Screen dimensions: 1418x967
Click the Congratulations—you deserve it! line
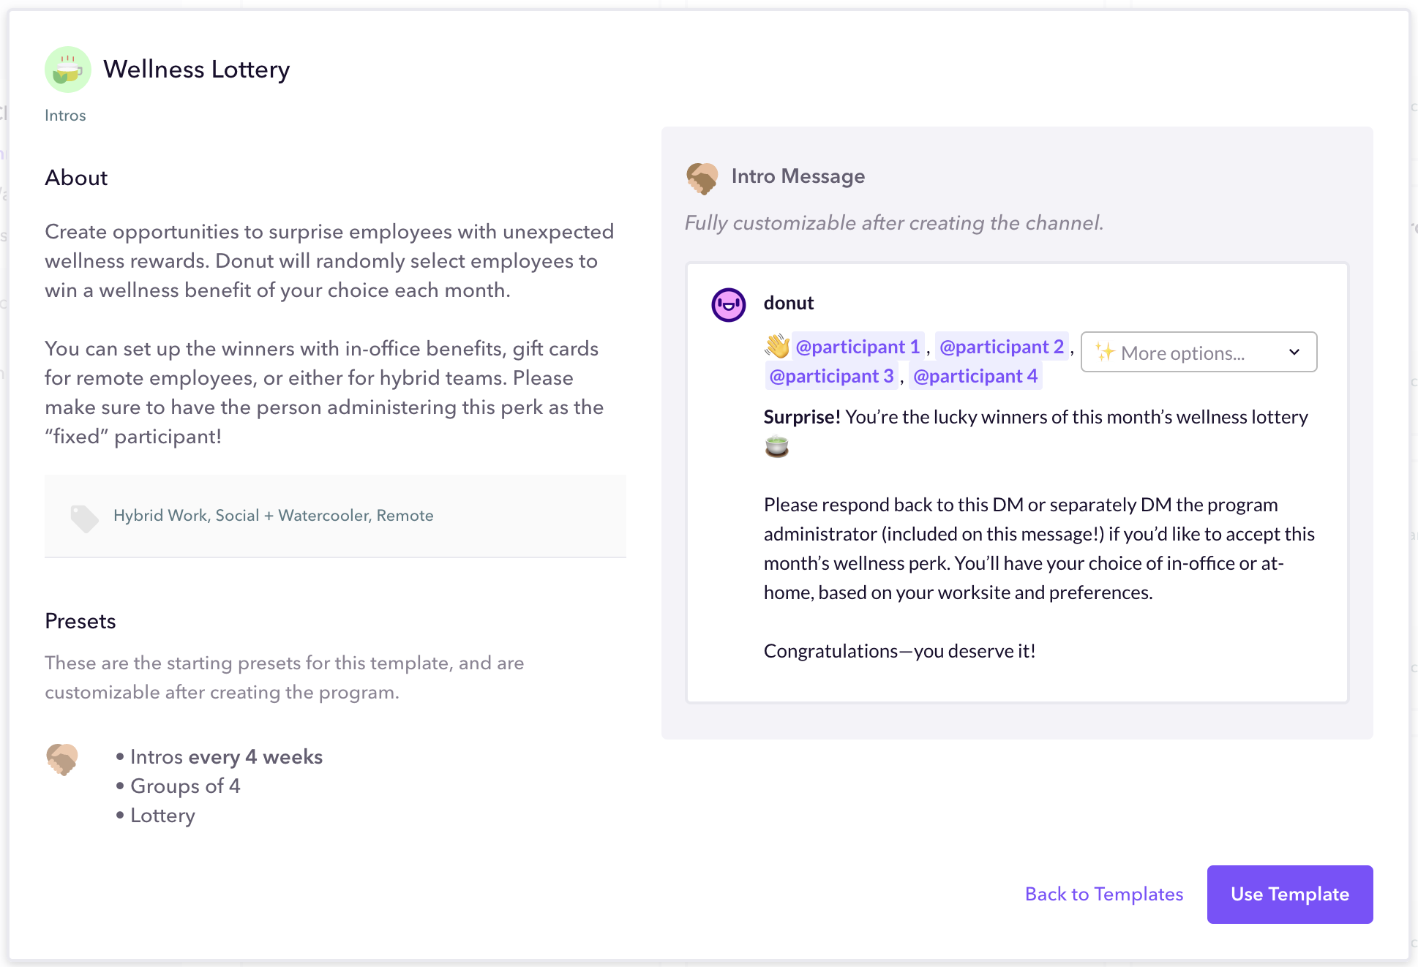[x=899, y=651]
